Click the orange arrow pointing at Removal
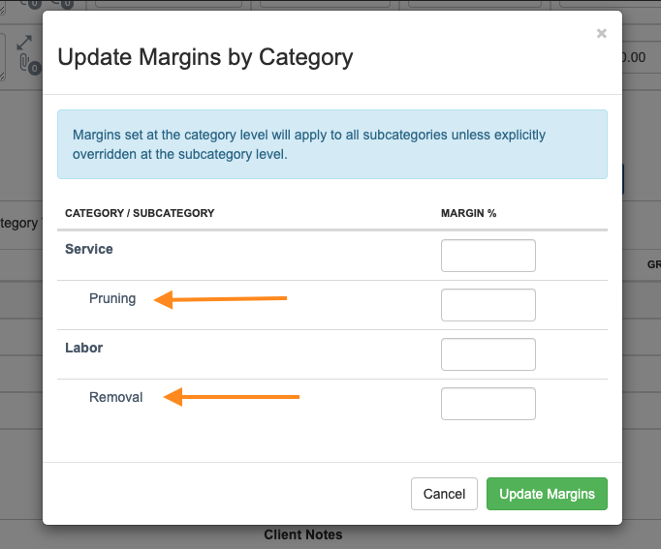This screenshot has width=661, height=549. (x=232, y=397)
